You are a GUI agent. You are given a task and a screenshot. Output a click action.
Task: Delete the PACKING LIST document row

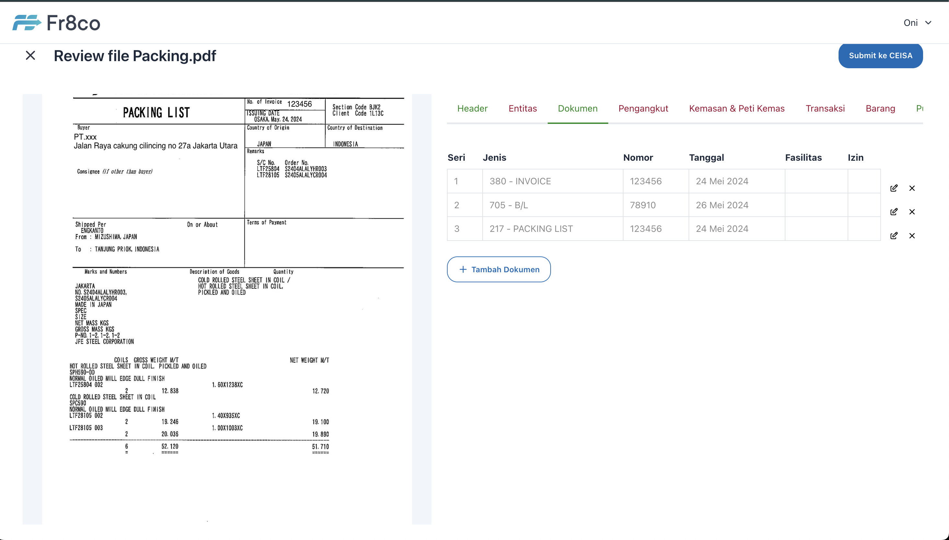tap(912, 235)
